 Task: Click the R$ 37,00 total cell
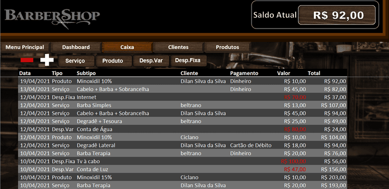(335, 97)
